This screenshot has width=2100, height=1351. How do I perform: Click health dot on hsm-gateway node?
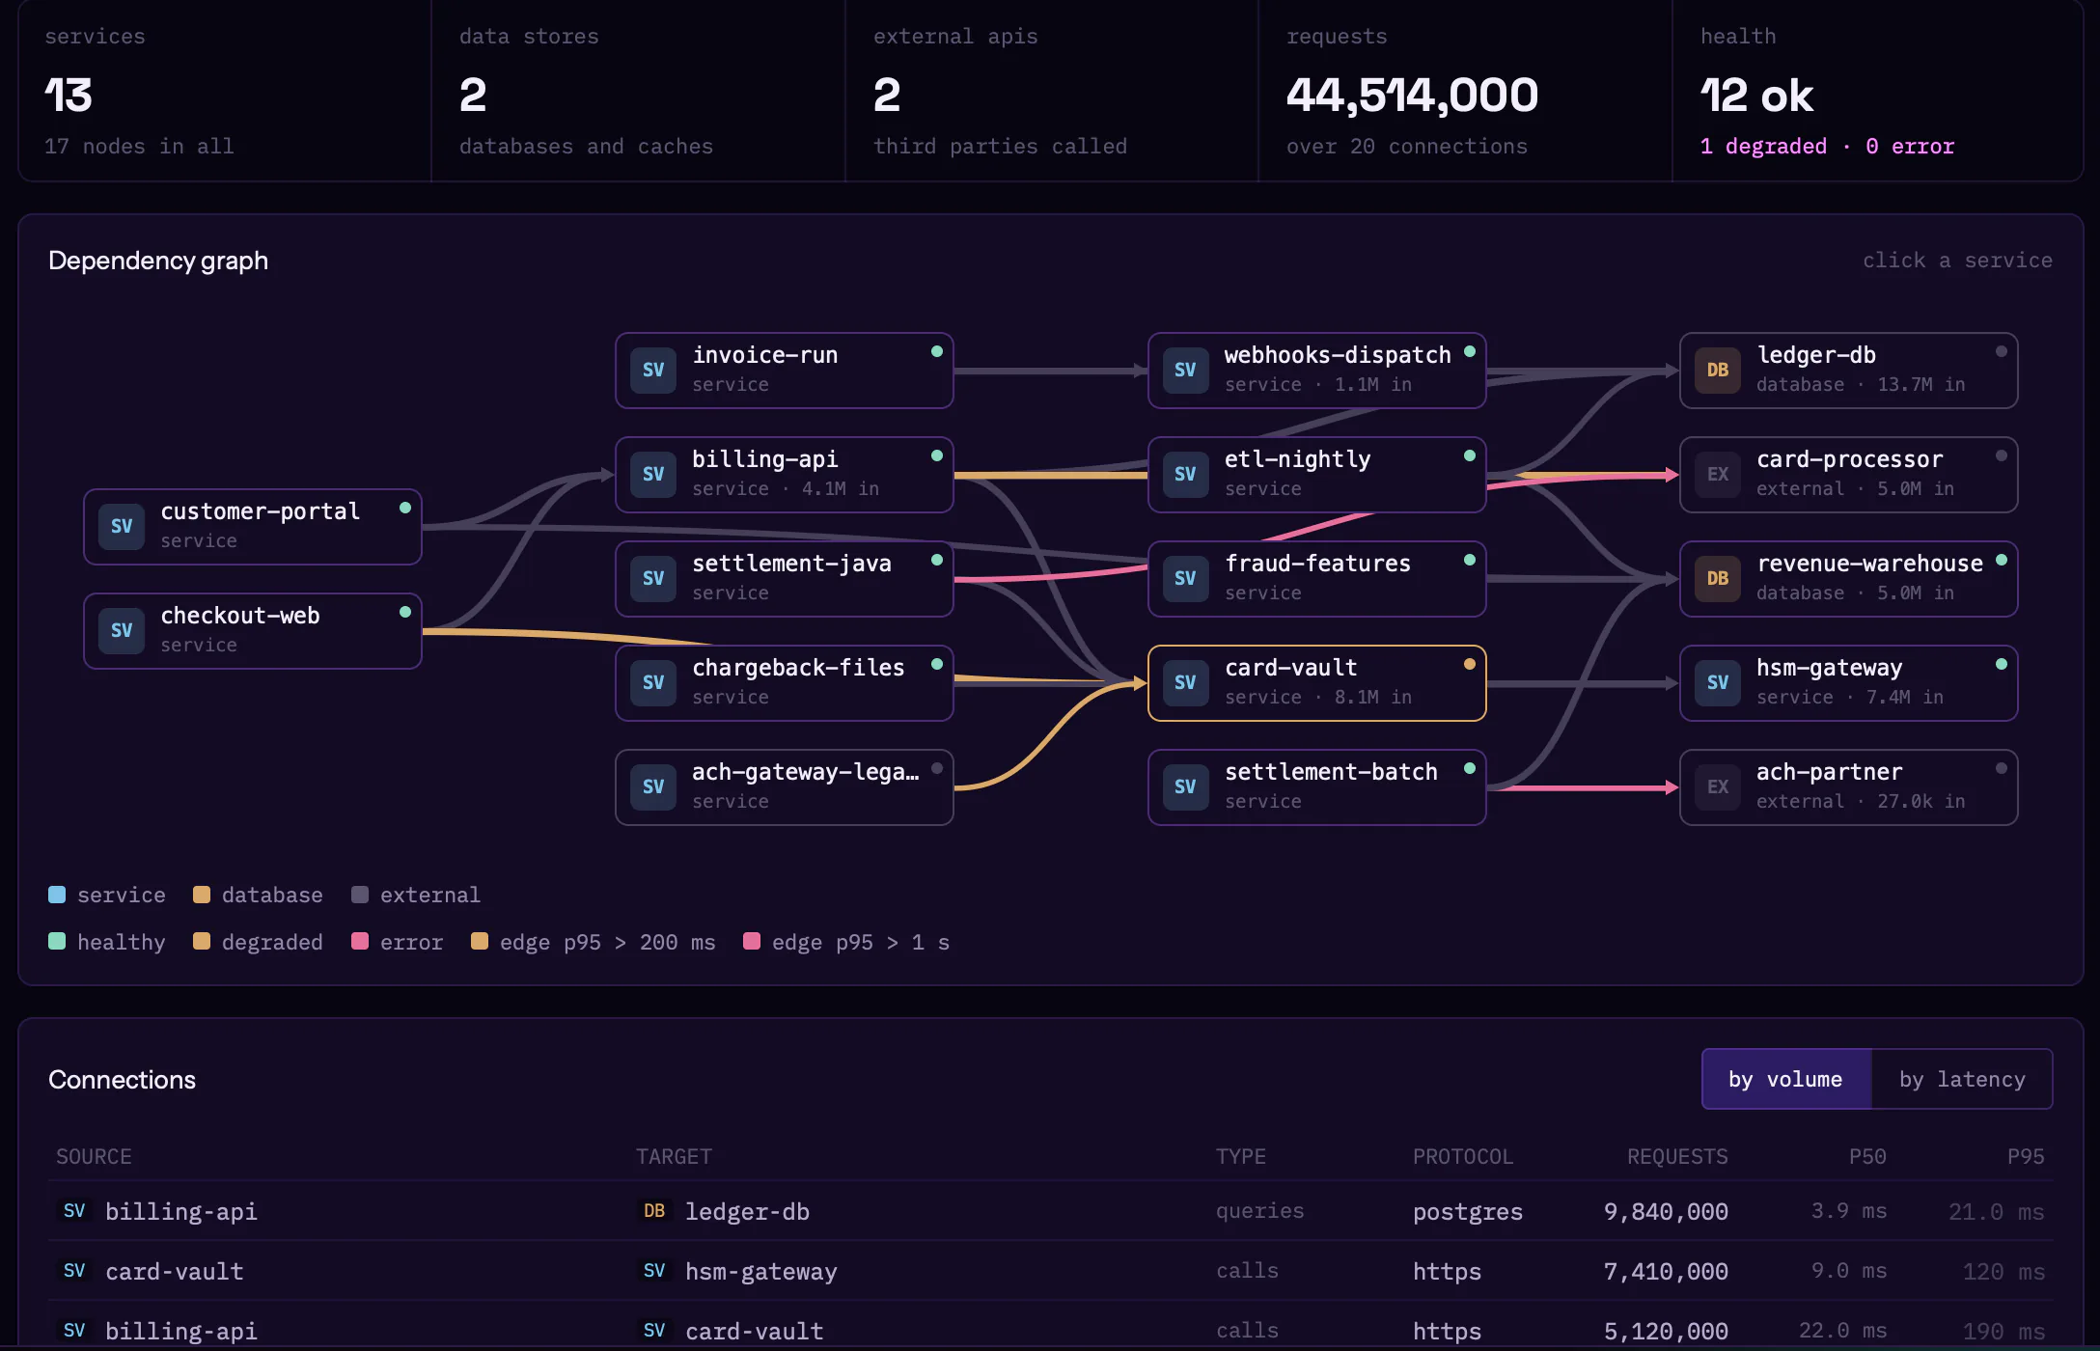coord(2002,664)
